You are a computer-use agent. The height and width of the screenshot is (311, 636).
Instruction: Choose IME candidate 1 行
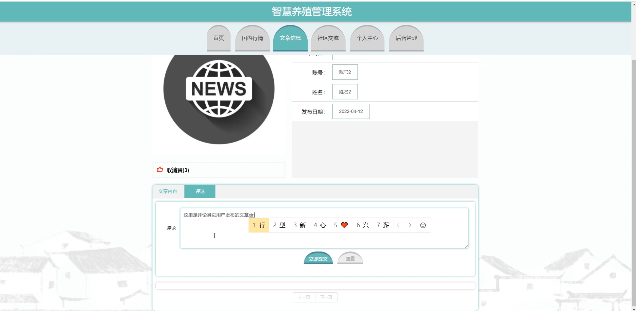tap(259, 225)
